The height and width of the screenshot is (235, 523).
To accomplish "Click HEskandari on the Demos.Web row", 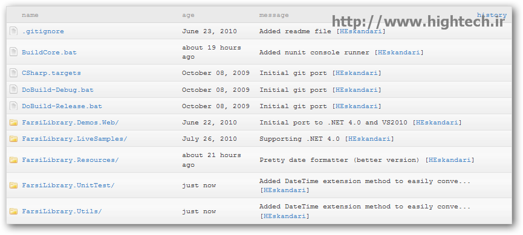I will [x=437, y=123].
